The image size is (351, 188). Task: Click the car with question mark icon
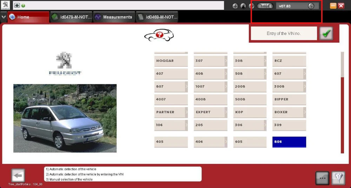coord(159,35)
